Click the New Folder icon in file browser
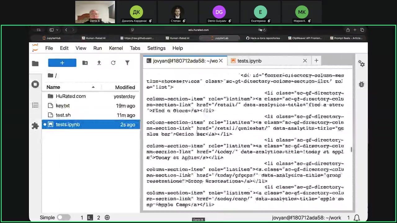 pyautogui.click(x=85, y=63)
